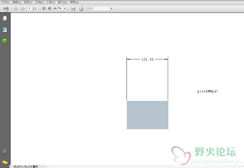244x168 pixels.
Task: Open the 视图(V) menu
Action: 28,2
